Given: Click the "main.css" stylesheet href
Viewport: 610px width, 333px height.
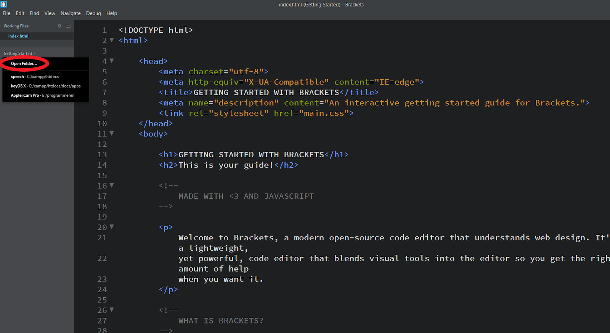Looking at the screenshot, I should [x=324, y=113].
